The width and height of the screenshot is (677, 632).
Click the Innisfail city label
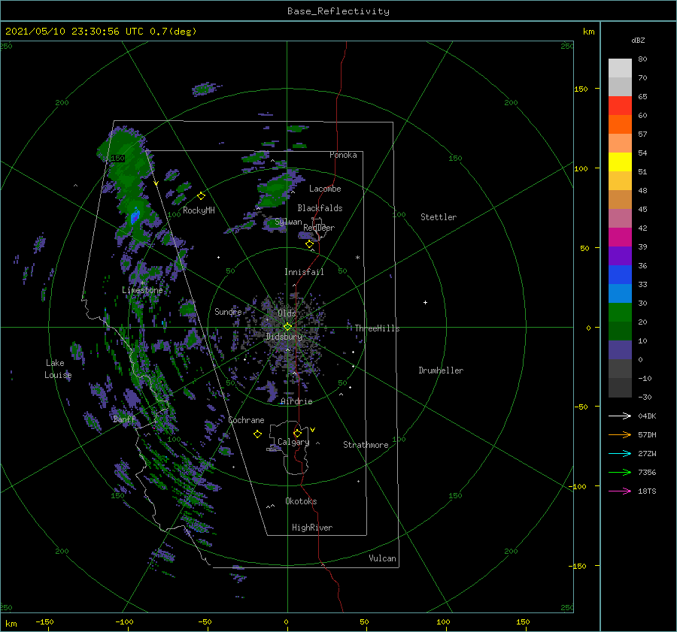tap(304, 272)
